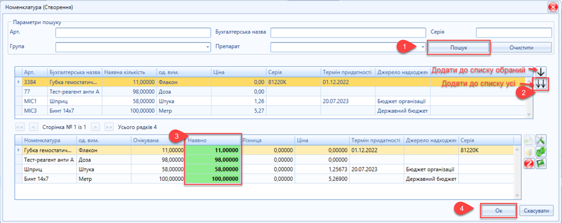This screenshot has height=223, width=562.
Task: Click the Номенклатура column header
Action: (x=49, y=140)
